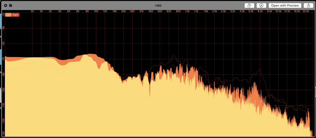Click the -150 dB scale label

3,134
